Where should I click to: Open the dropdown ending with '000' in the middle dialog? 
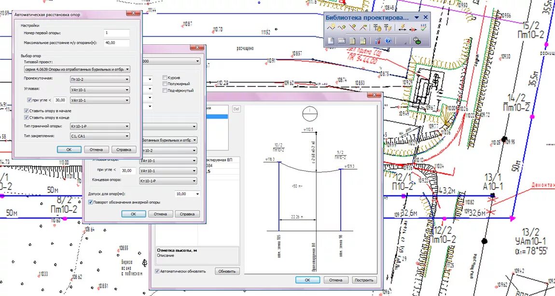[171, 61]
